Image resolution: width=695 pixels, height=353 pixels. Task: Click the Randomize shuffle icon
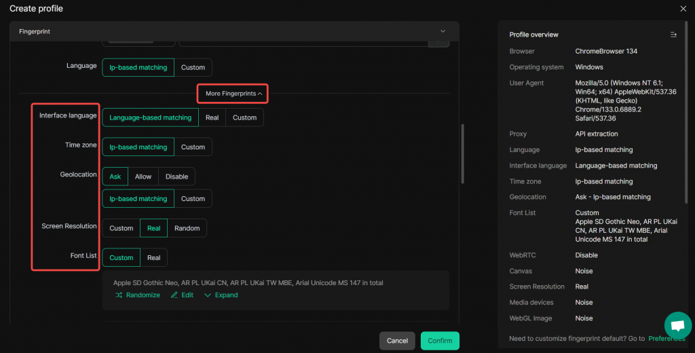119,295
